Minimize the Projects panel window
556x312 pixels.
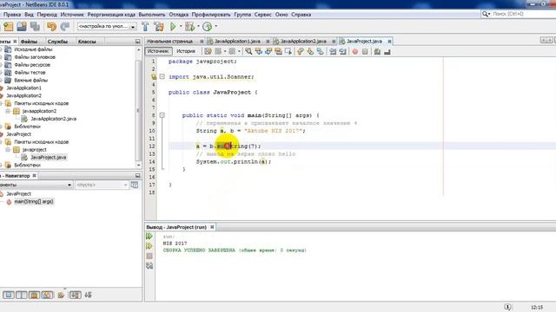point(137,42)
